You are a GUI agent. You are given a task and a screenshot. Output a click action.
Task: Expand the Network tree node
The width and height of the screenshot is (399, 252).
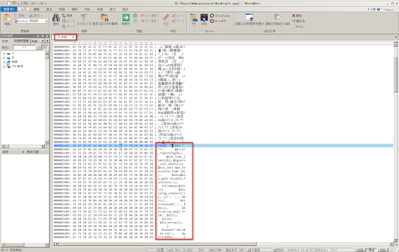pyautogui.click(x=4, y=62)
